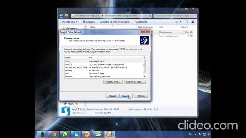Open the address bar history dropdown

(x=146, y=16)
